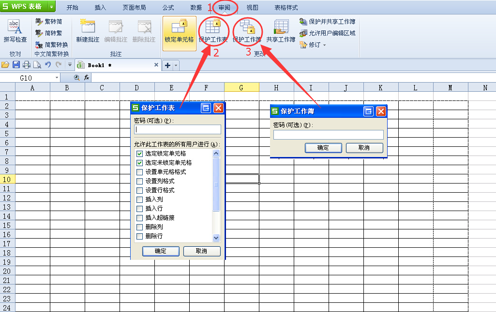Viewport: 496px width, 312px height.
Task: Click 繁转简 conversion icon
Action: pos(39,21)
